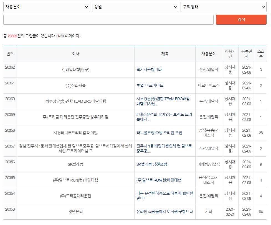The image size is (271, 225).
Task: Click the 번호 column header
Action: tap(10, 54)
